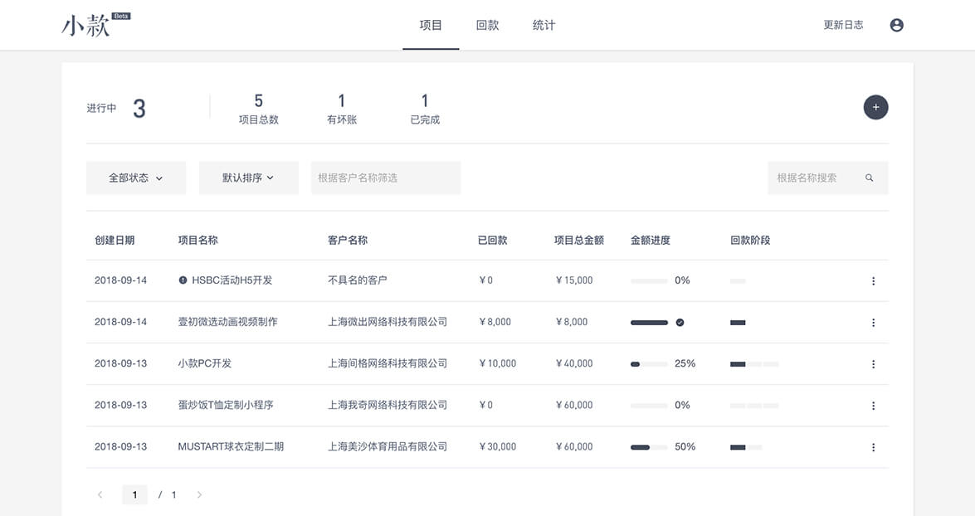Click client 上海间格网络科技有限公司
The height and width of the screenshot is (516, 975).
[x=388, y=363]
